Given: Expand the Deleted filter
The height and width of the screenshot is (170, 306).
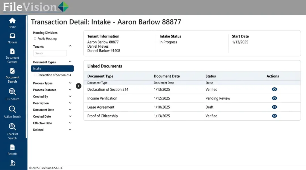Looking at the screenshot, I should coord(70,129).
